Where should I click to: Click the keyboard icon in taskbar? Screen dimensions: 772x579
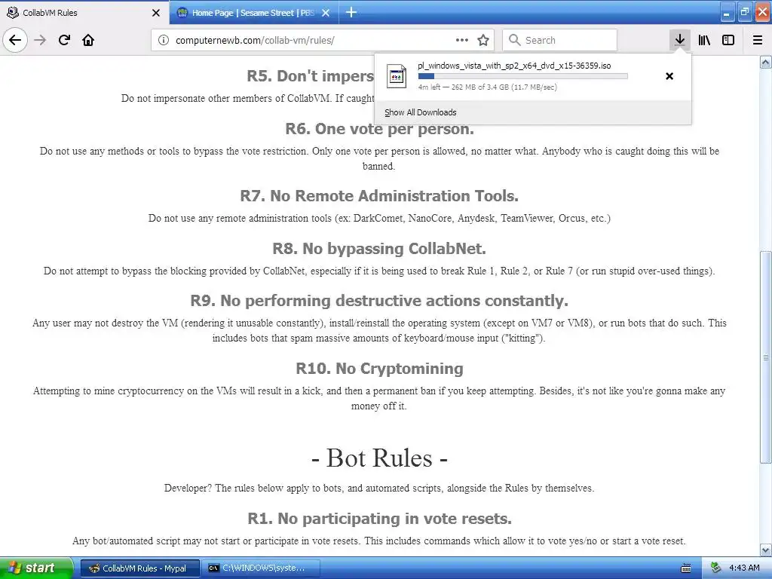pos(685,568)
